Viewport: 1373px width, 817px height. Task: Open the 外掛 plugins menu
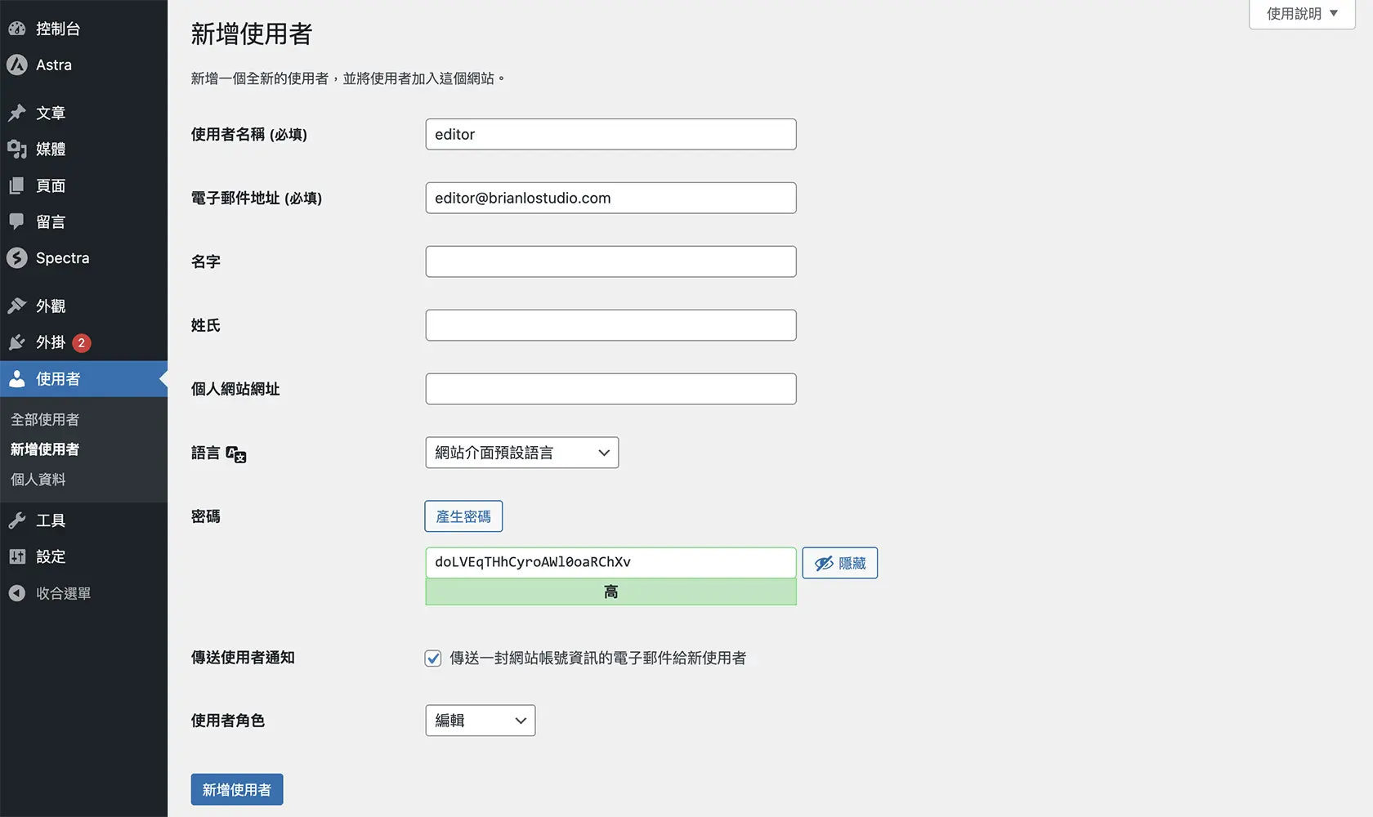(x=83, y=342)
